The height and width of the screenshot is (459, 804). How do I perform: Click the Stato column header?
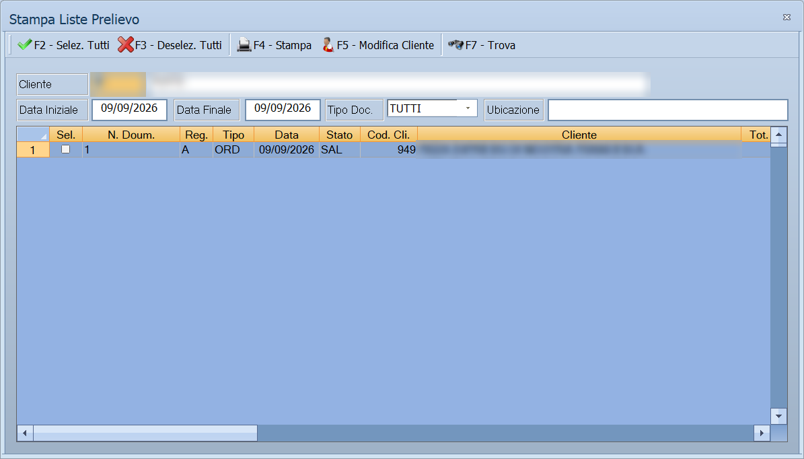(340, 135)
